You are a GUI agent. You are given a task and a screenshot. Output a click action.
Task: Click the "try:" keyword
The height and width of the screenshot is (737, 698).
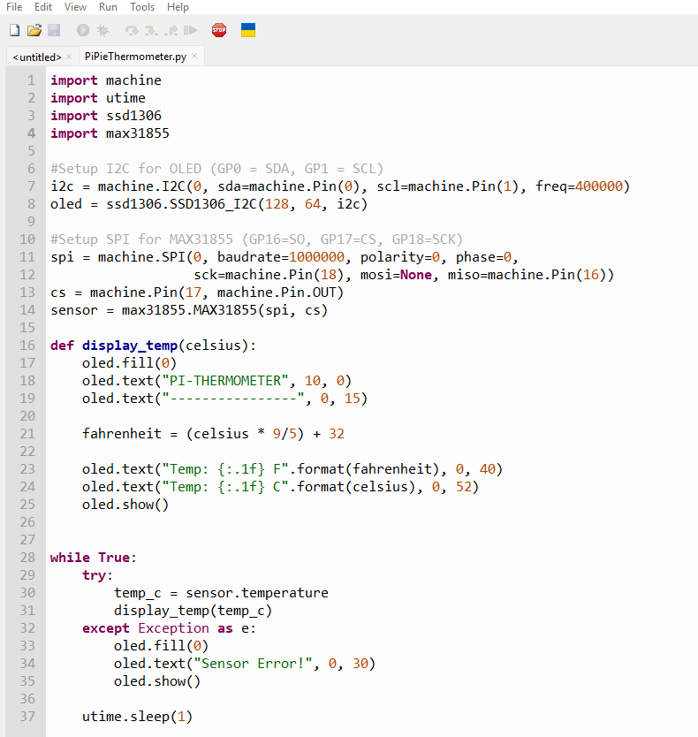coord(98,575)
